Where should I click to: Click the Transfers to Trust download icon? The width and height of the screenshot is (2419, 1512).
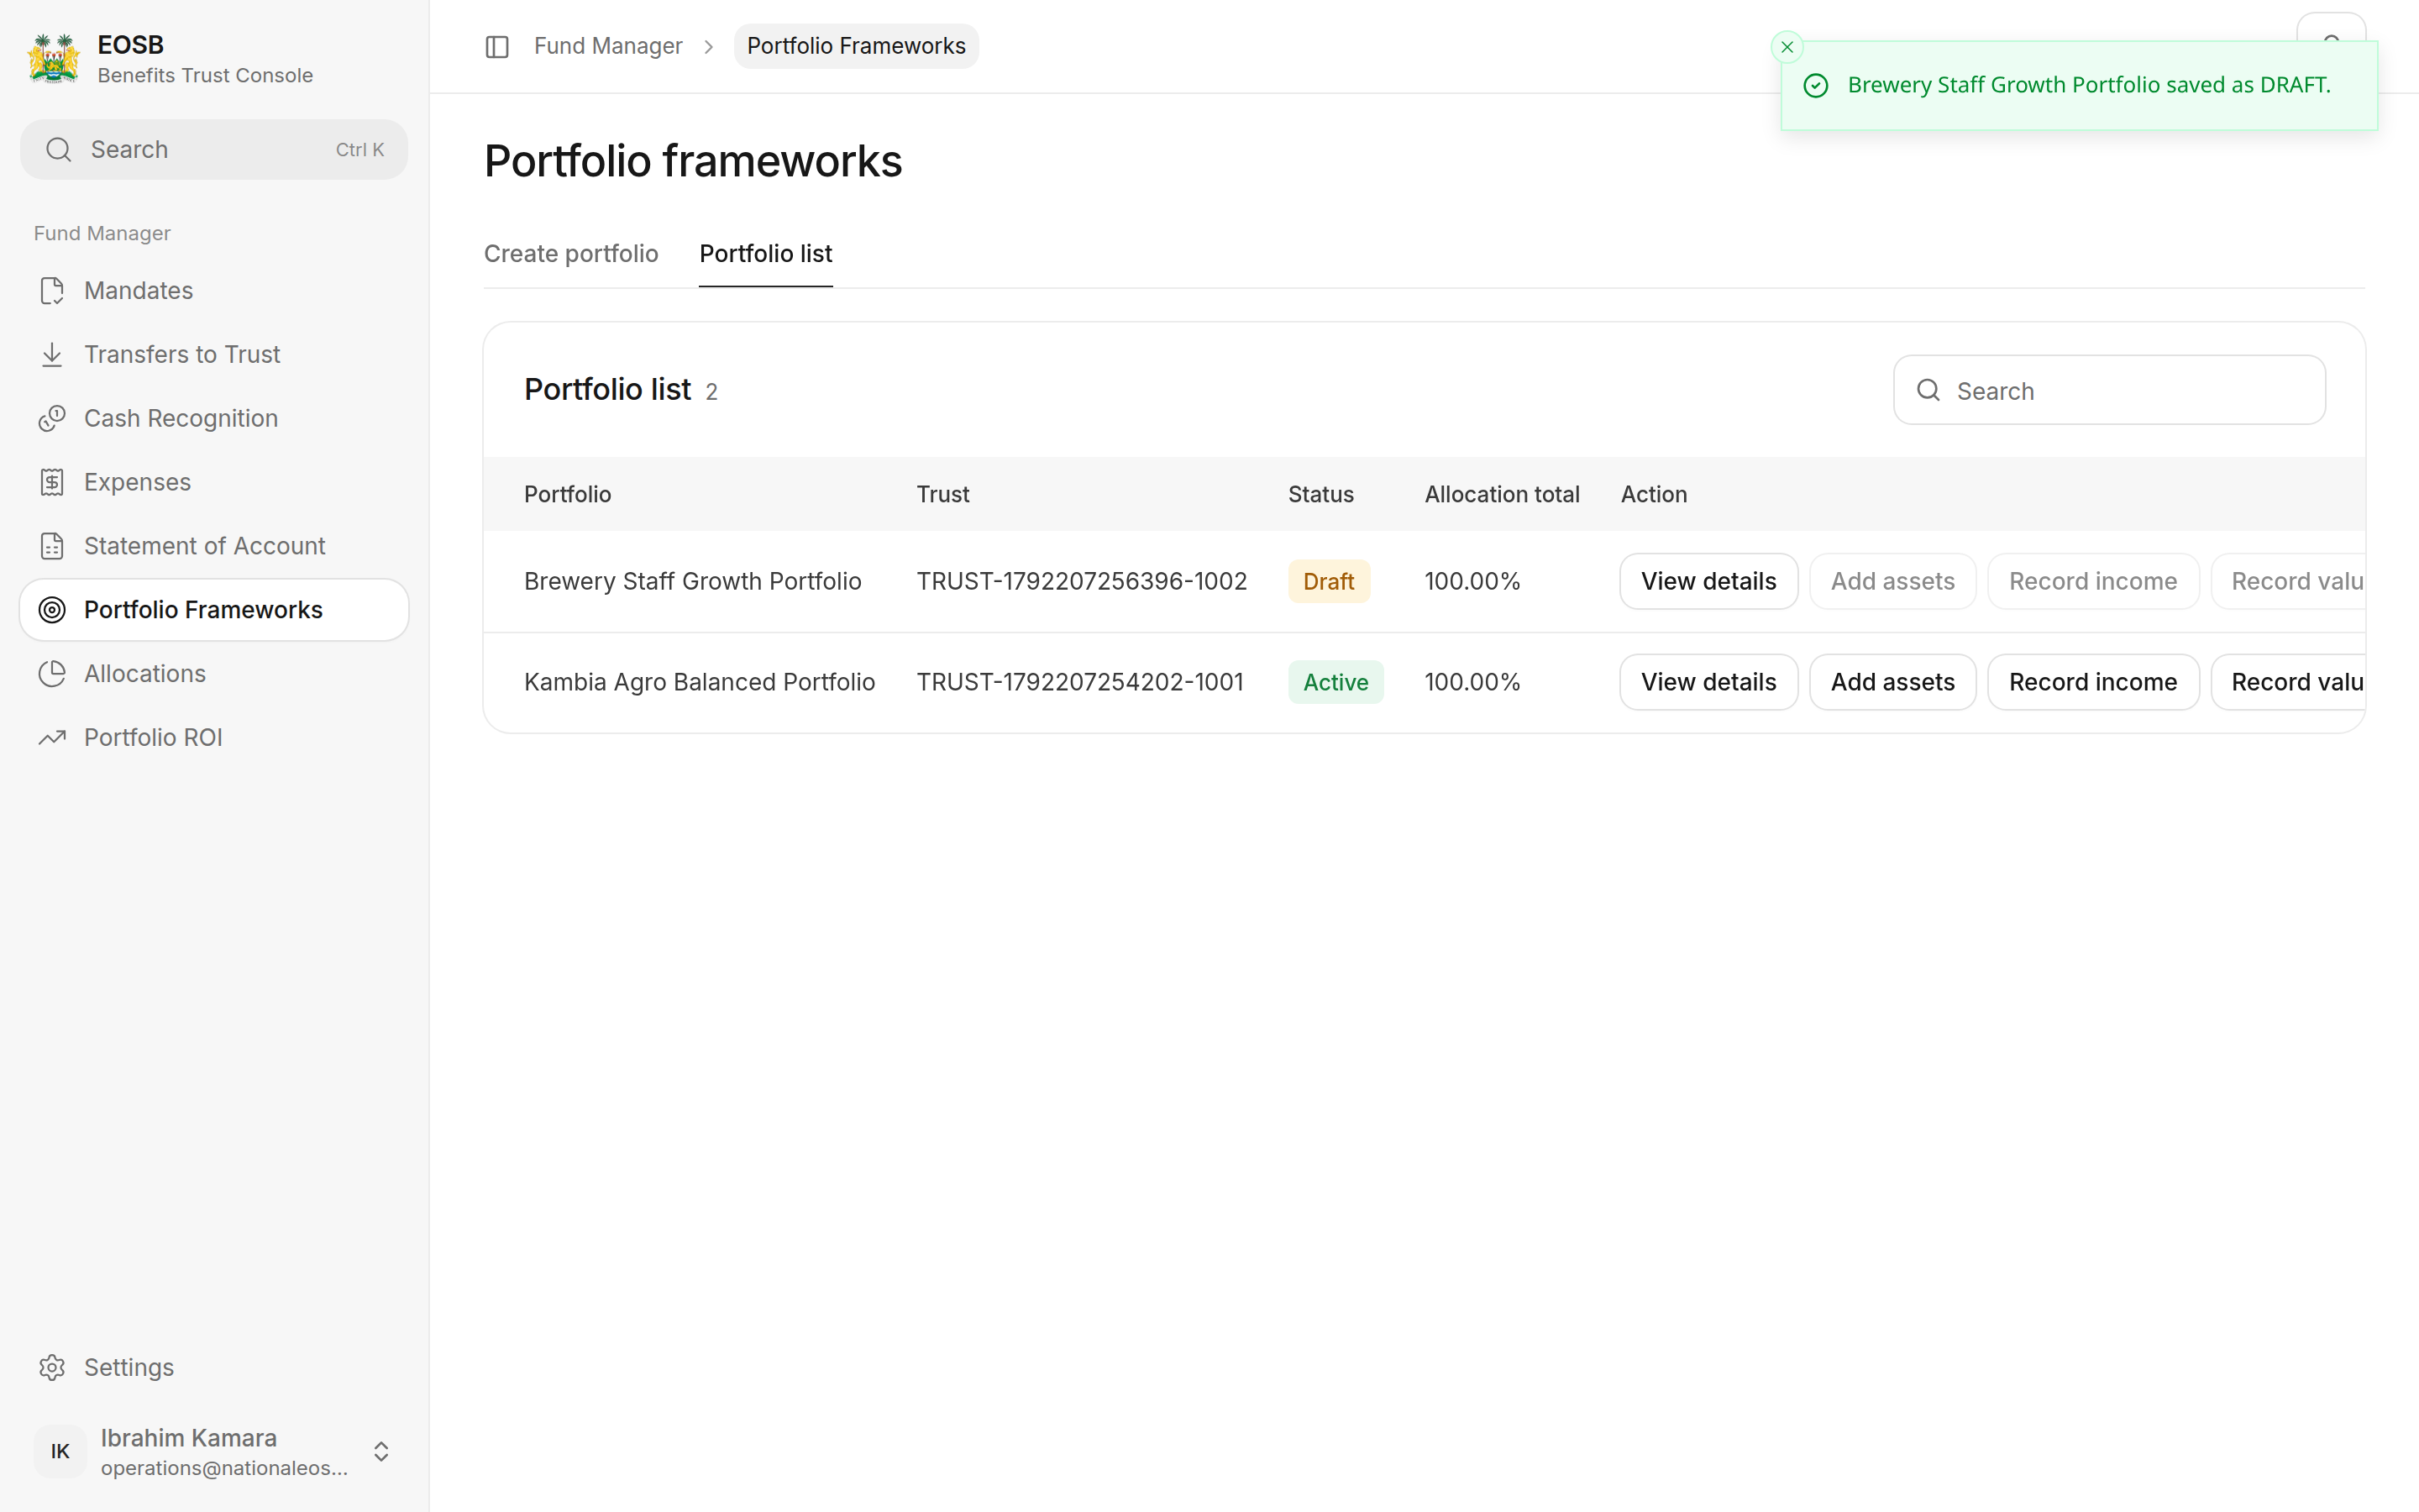(x=52, y=355)
